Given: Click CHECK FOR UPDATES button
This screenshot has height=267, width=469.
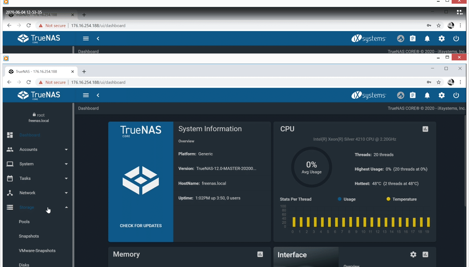Looking at the screenshot, I should (x=141, y=226).
